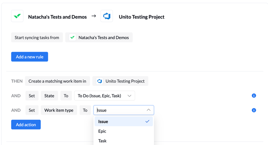Open info icon for Work item type rule
Screen dimensions: 268x145
254,110
